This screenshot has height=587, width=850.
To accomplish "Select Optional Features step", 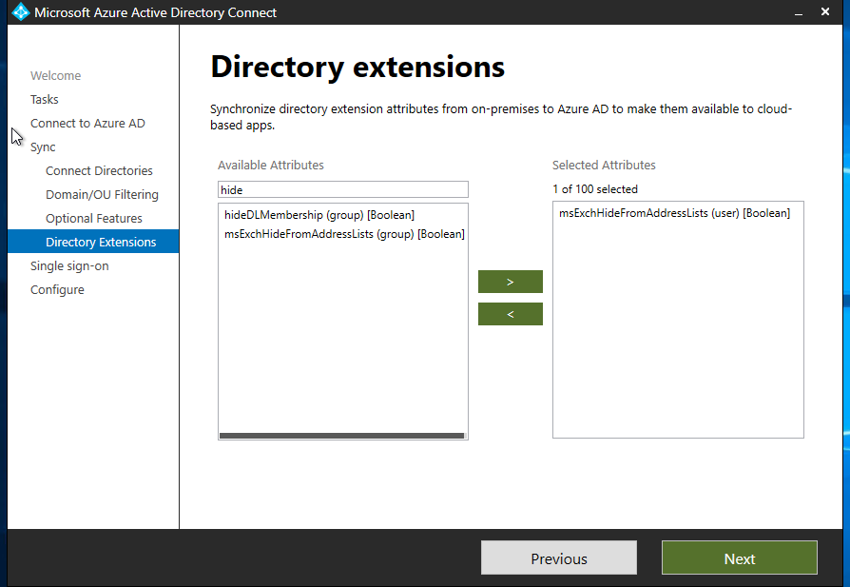I will (x=94, y=219).
